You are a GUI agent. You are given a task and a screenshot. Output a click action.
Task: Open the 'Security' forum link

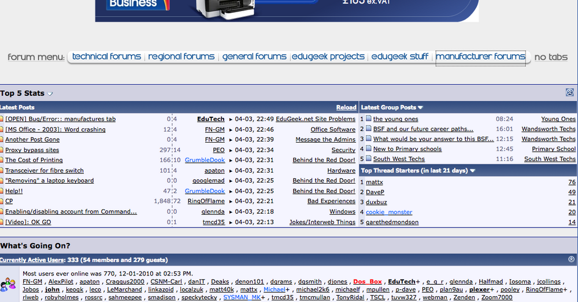pos(343,150)
